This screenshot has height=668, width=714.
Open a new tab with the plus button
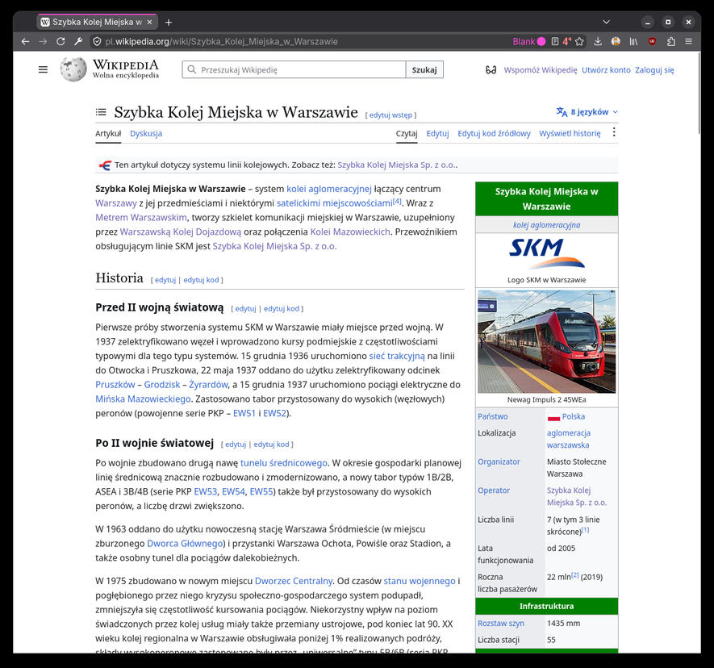pos(169,22)
